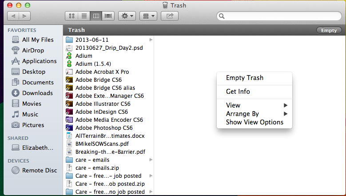Screen dimensions: 346x196
Task: Switch to icon view in toolbar
Action: point(71,16)
